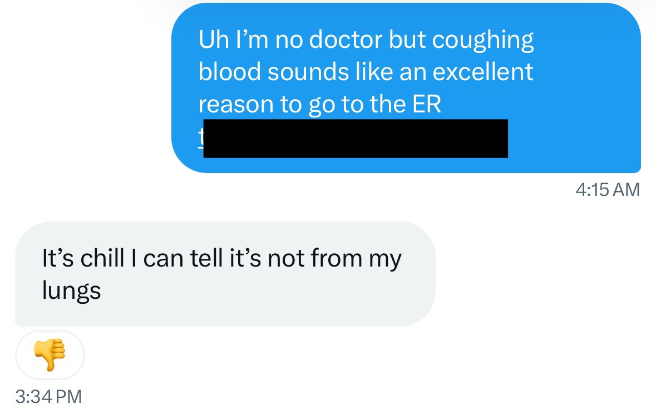Open the redacted link in blue message
The image size is (656, 414).
coord(353,138)
